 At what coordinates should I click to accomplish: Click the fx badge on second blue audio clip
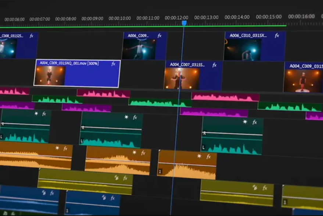point(112,198)
